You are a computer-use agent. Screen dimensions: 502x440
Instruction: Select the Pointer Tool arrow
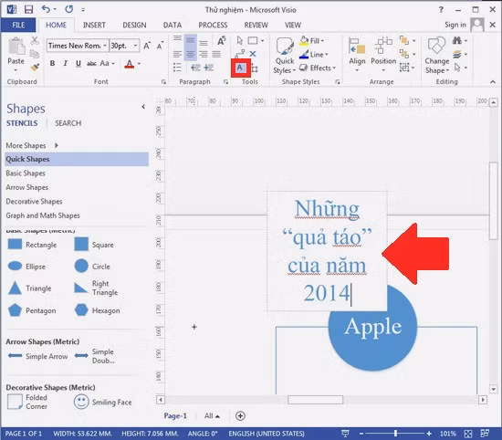pyautogui.click(x=239, y=40)
